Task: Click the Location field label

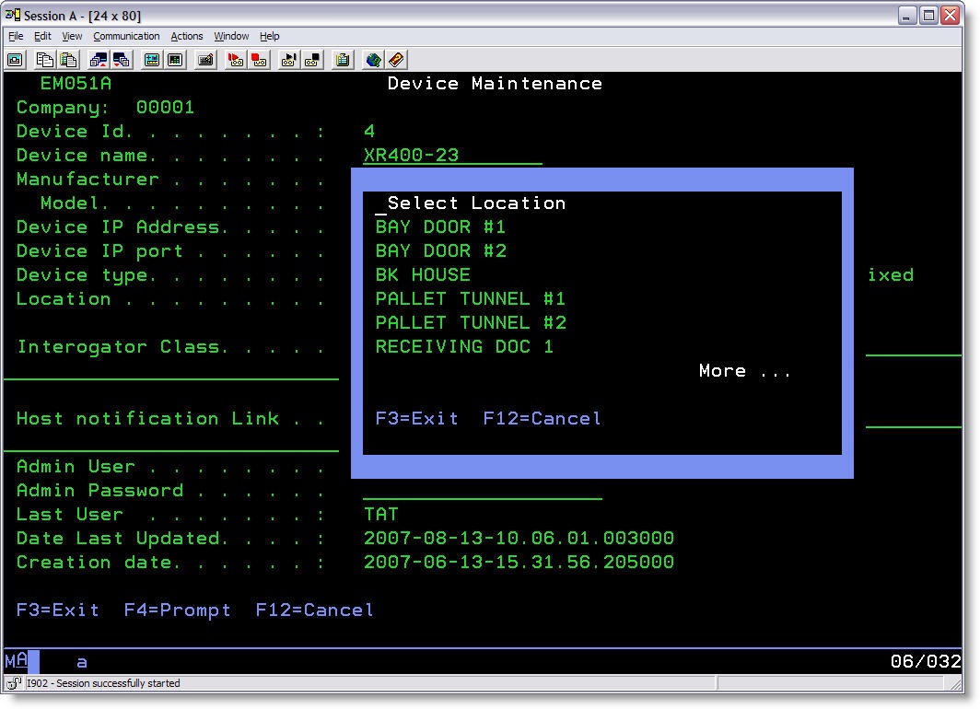Action: 64,298
